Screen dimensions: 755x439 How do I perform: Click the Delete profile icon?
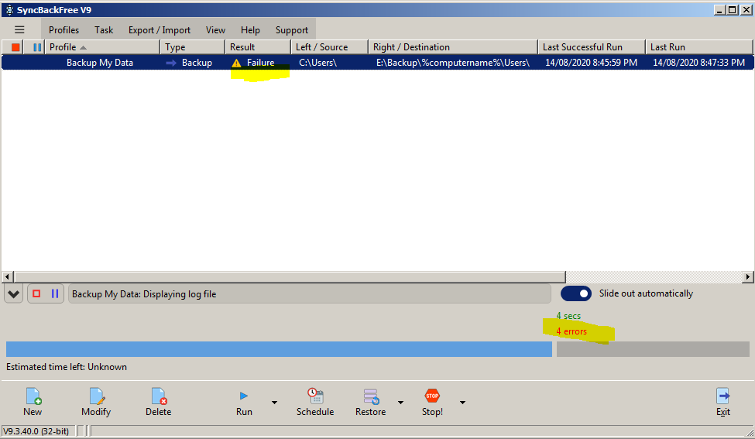click(159, 396)
